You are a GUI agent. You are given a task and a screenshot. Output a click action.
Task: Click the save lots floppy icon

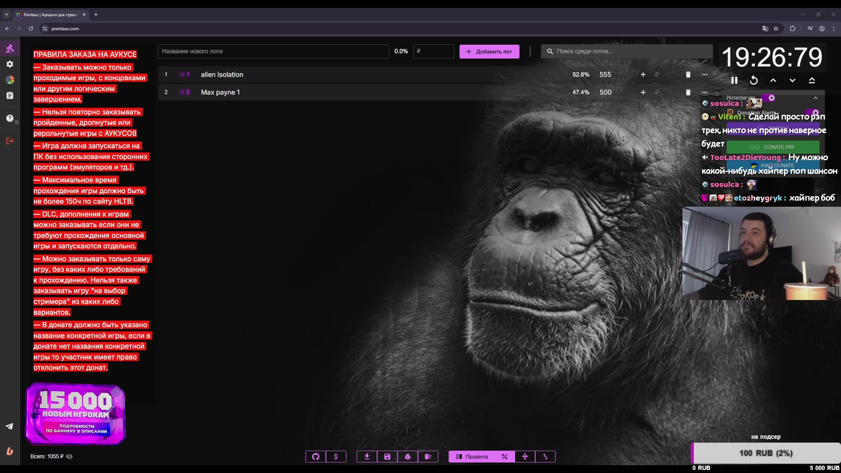pos(387,456)
